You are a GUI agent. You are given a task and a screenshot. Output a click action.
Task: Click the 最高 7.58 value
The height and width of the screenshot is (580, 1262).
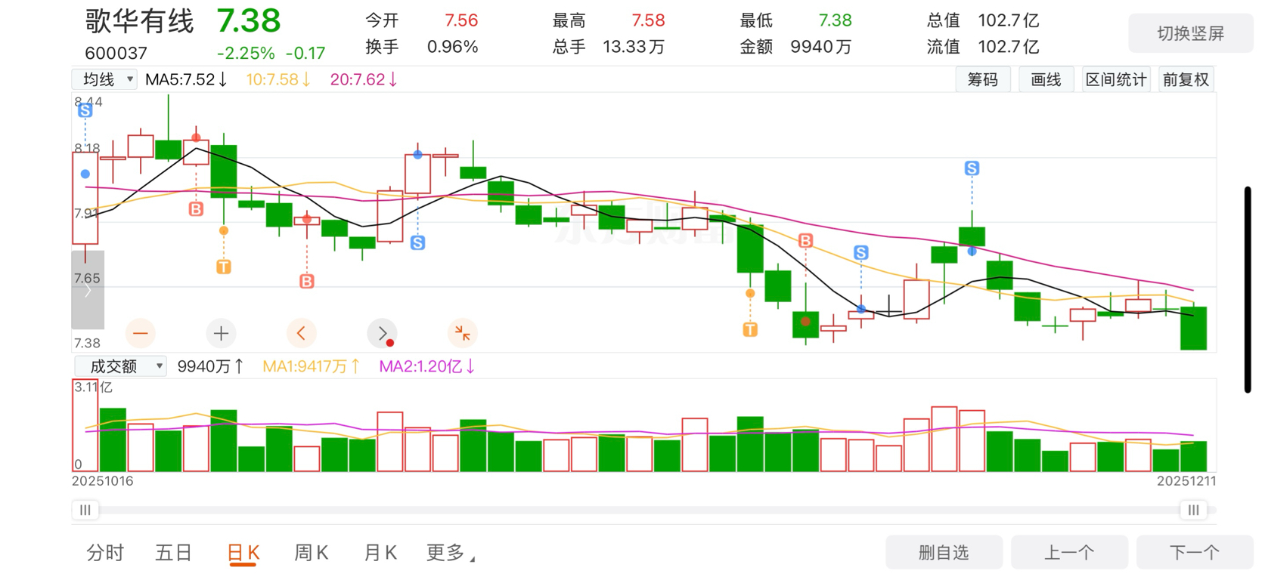(649, 20)
